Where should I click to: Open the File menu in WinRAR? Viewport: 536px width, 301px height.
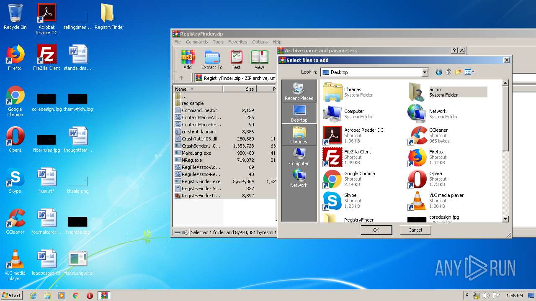[178, 42]
